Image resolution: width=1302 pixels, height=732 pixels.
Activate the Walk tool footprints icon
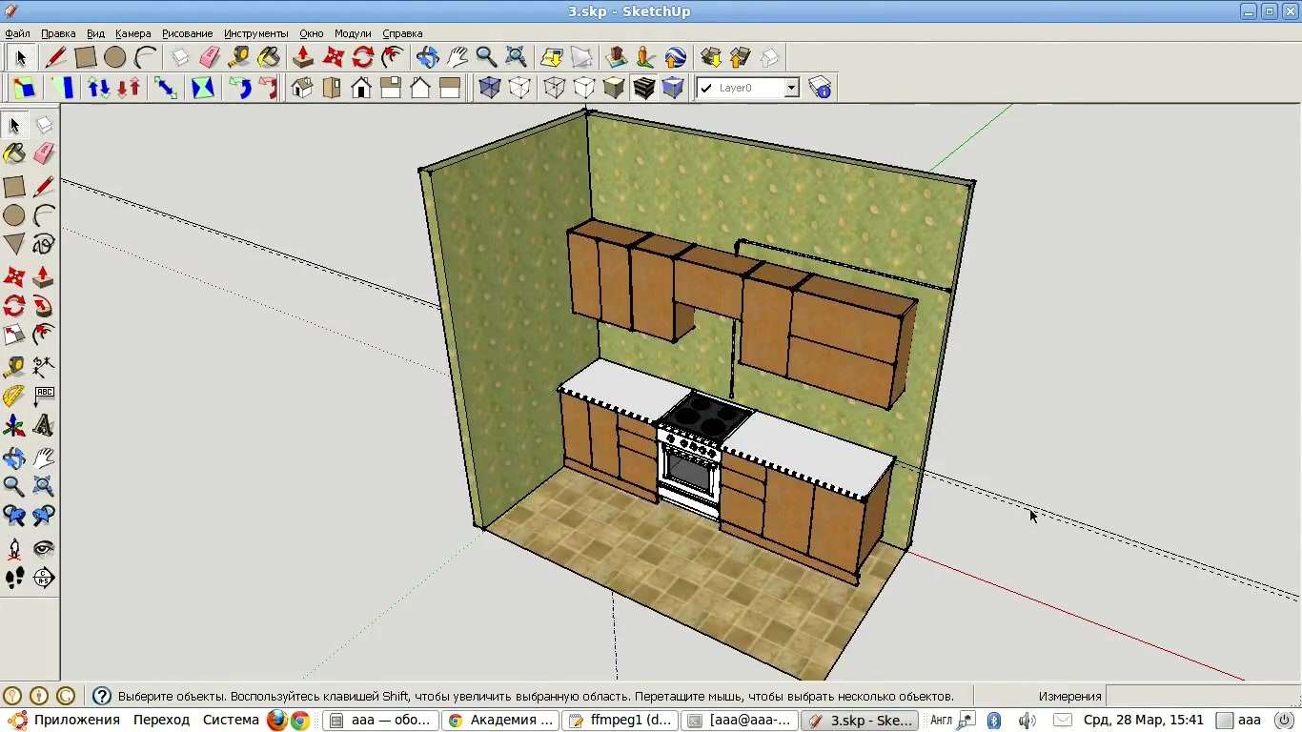click(14, 578)
